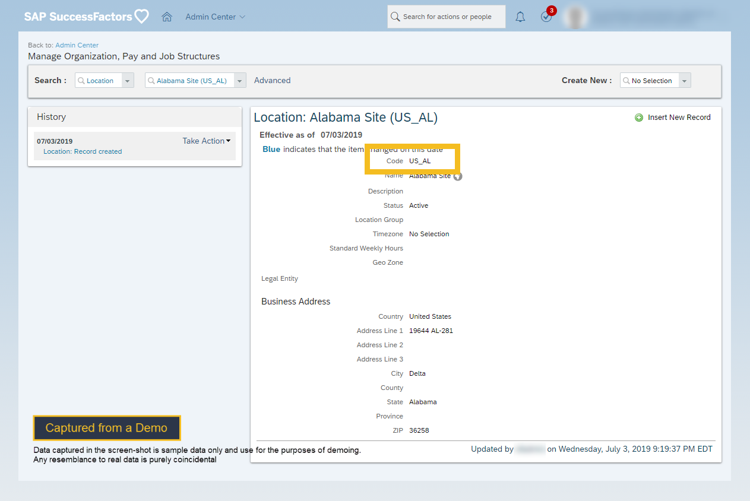Click the city value Delta
This screenshot has height=501, width=750.
417,373
